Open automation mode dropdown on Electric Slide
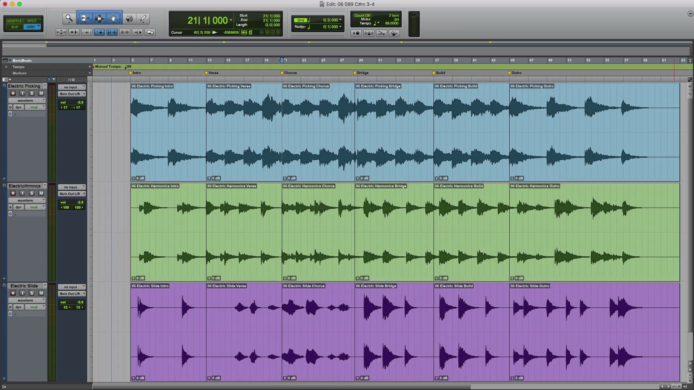694x390 pixels. tap(35, 307)
